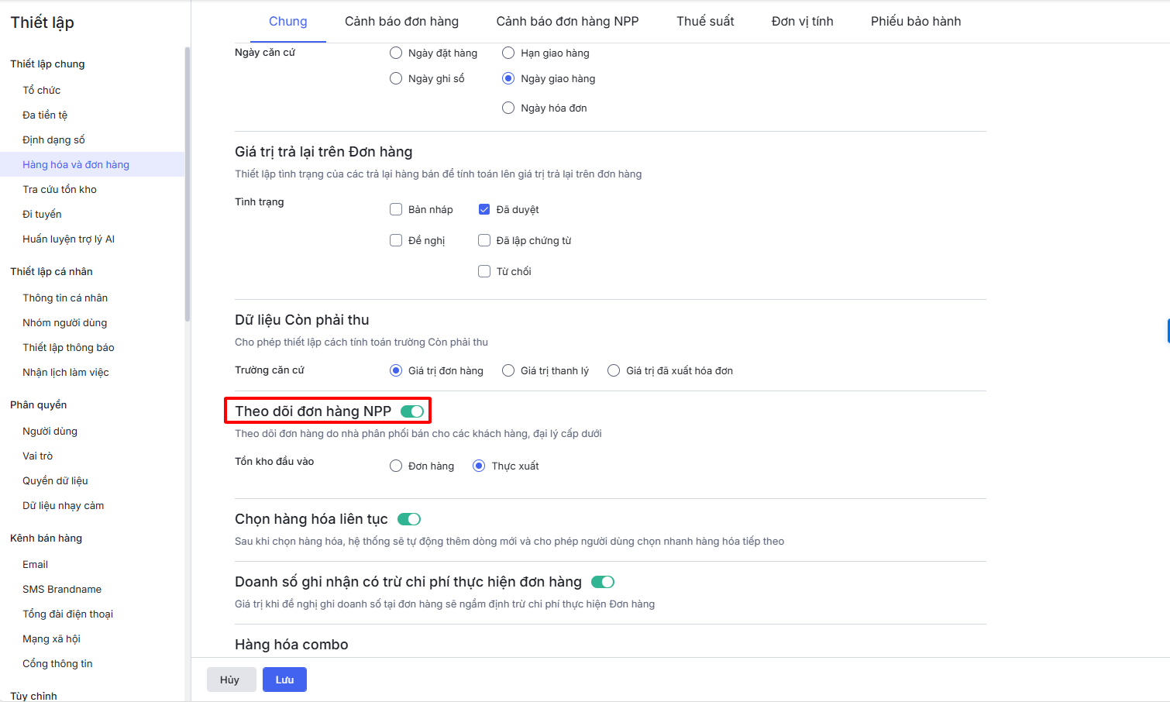Pick Đơn hàng for Tồn kho đầu vào
Screen dimensions: 1170x702
[396, 466]
